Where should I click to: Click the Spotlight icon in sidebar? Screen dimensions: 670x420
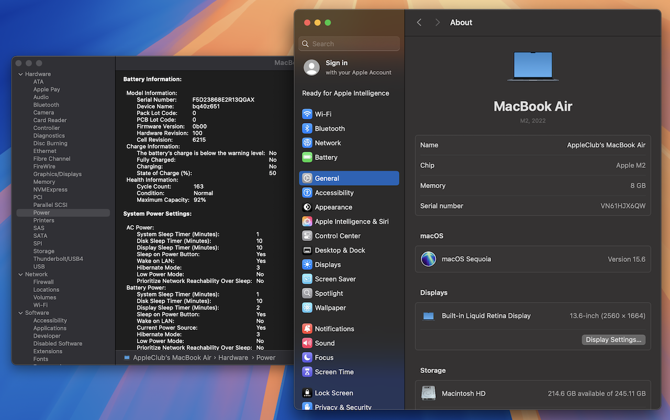307,293
